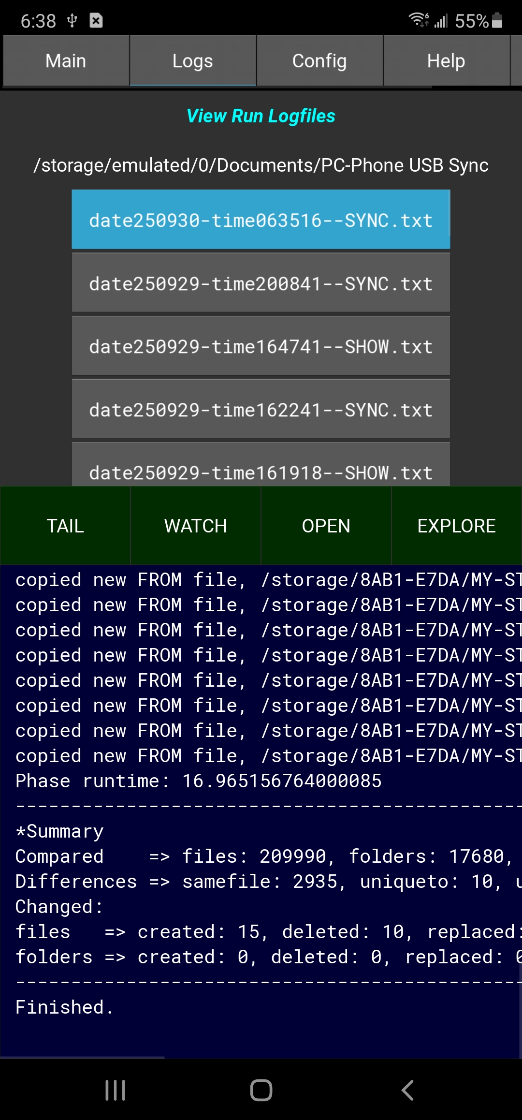Switch to the Main tab
Screen dimensions: 522x1120
pyautogui.click(x=66, y=61)
